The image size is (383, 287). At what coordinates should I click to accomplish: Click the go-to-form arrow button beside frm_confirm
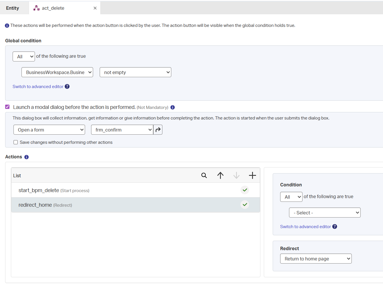click(x=158, y=130)
